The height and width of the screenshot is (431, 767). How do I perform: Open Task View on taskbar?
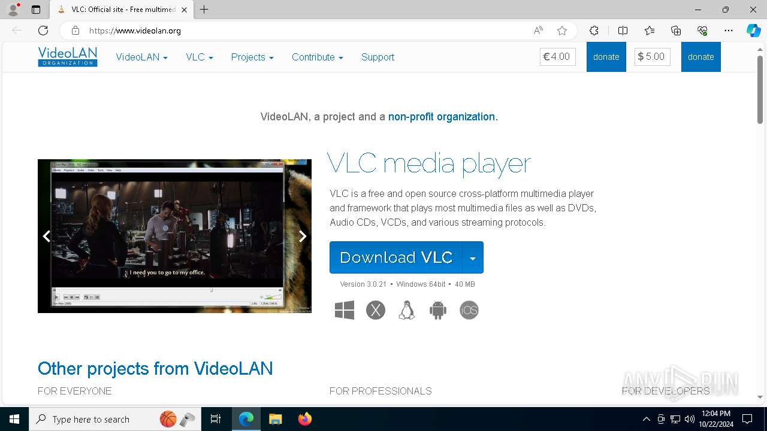coord(216,419)
